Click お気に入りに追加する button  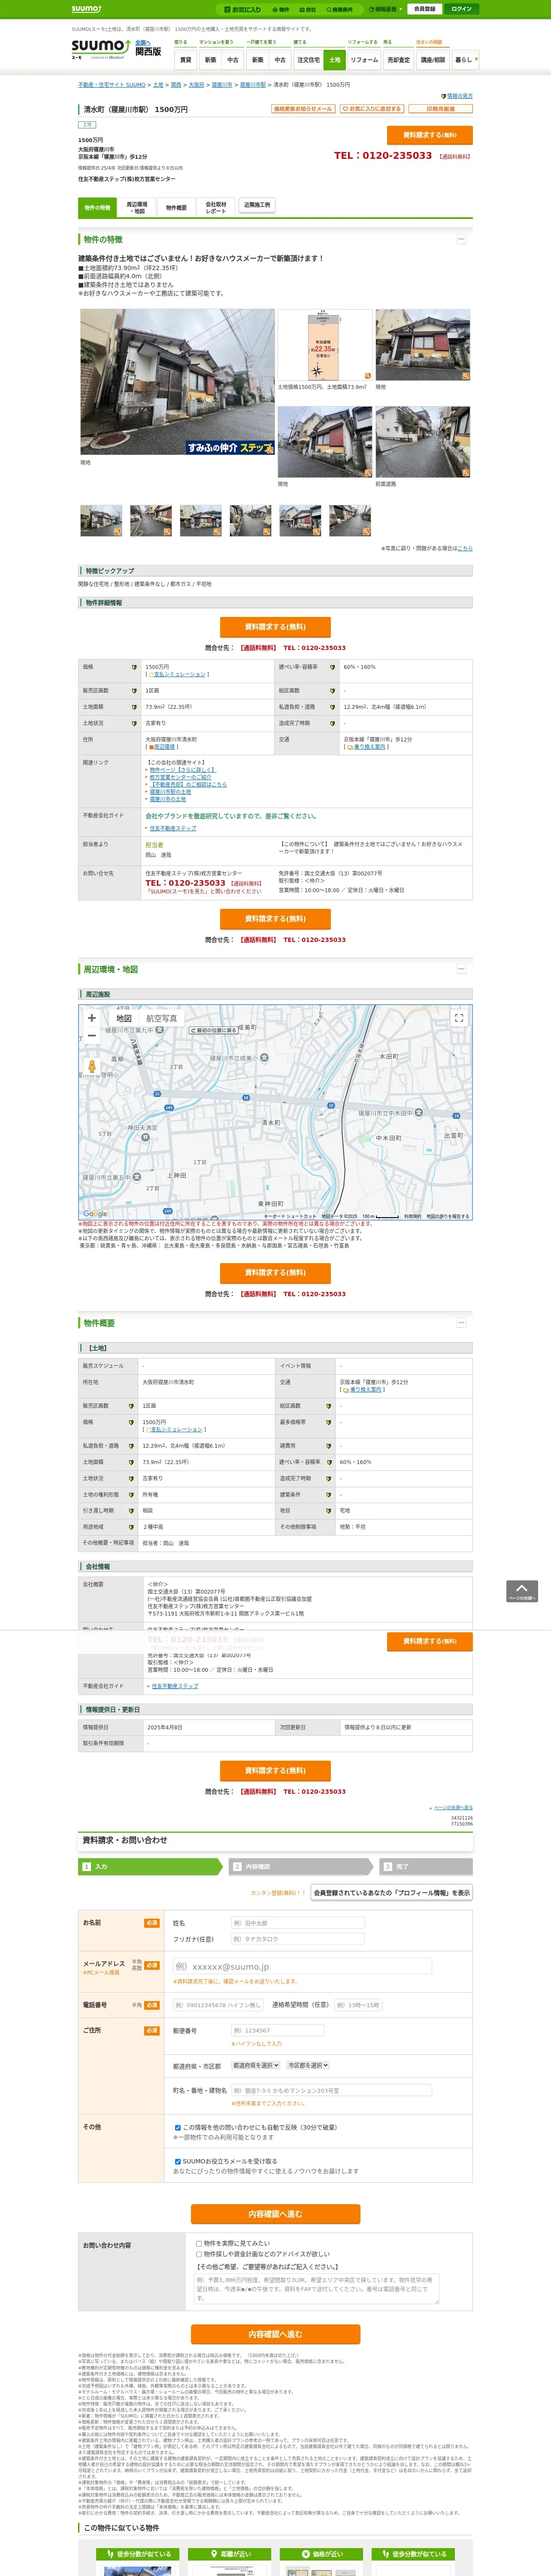pos(372,109)
